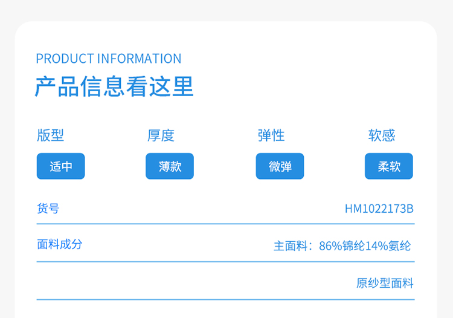Viewport: 453px width, 318px height.
Task: Click the 软感 label
Action: (x=381, y=135)
